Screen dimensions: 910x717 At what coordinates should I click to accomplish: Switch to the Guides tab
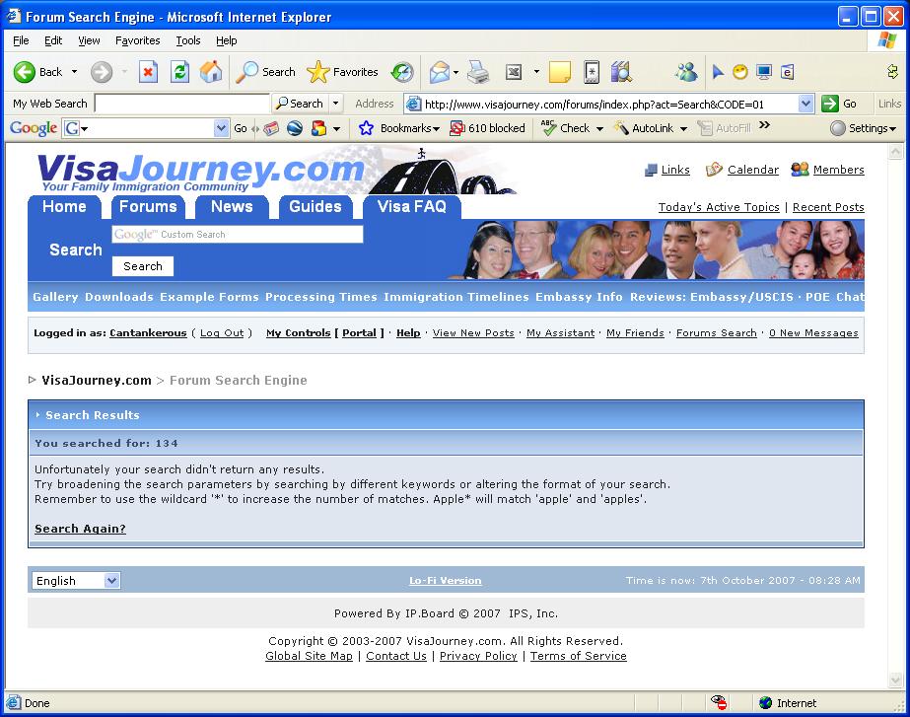[x=315, y=207]
